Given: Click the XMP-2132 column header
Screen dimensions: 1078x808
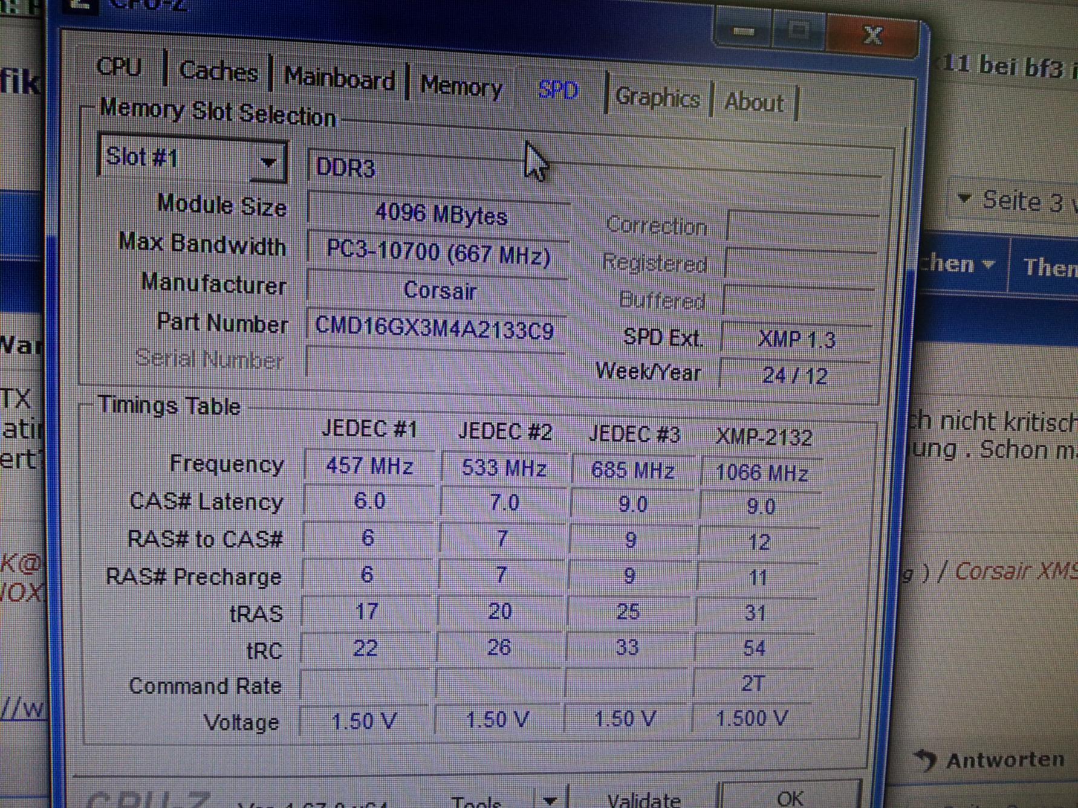Looking at the screenshot, I should 764,437.
